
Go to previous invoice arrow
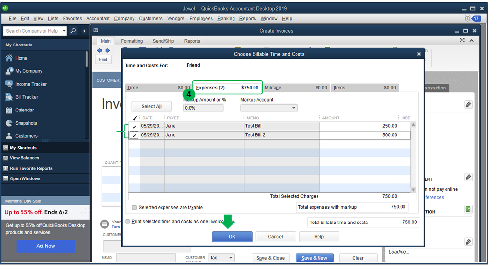point(99,50)
